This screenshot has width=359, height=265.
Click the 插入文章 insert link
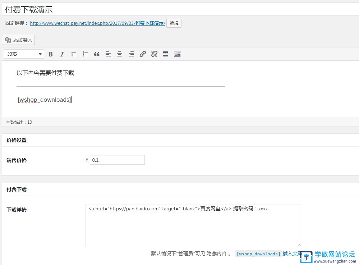coord(292,253)
